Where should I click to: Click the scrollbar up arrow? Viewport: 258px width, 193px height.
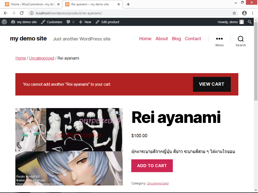click(x=256, y=20)
